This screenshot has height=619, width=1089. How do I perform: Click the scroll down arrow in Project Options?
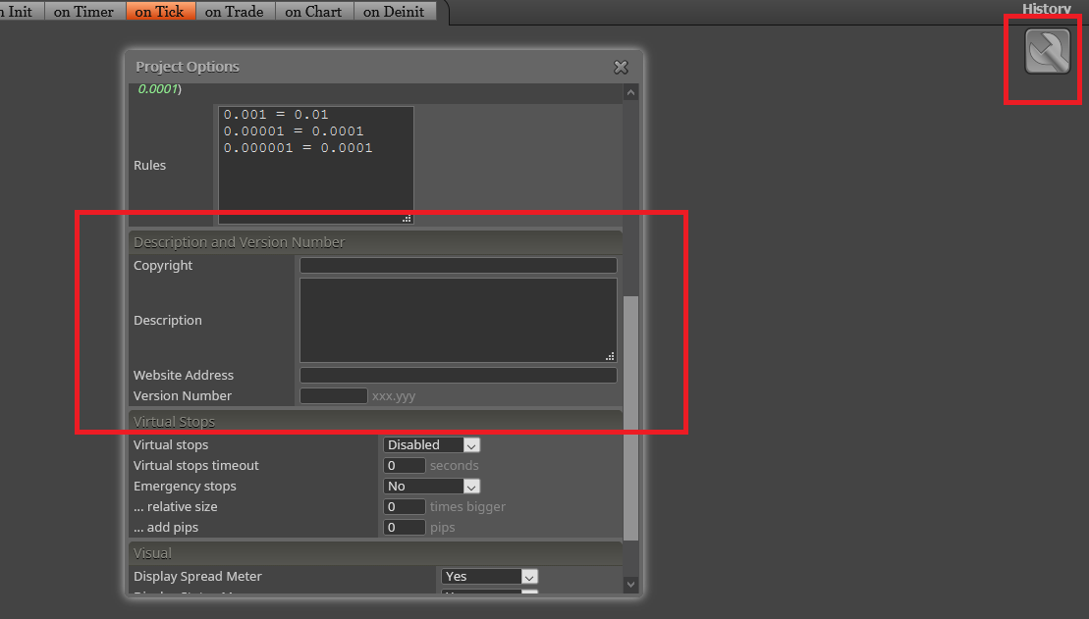point(630,584)
